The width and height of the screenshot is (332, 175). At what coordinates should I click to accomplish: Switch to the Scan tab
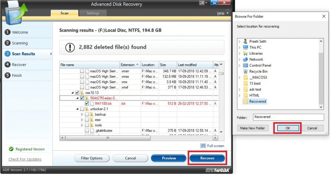65,13
